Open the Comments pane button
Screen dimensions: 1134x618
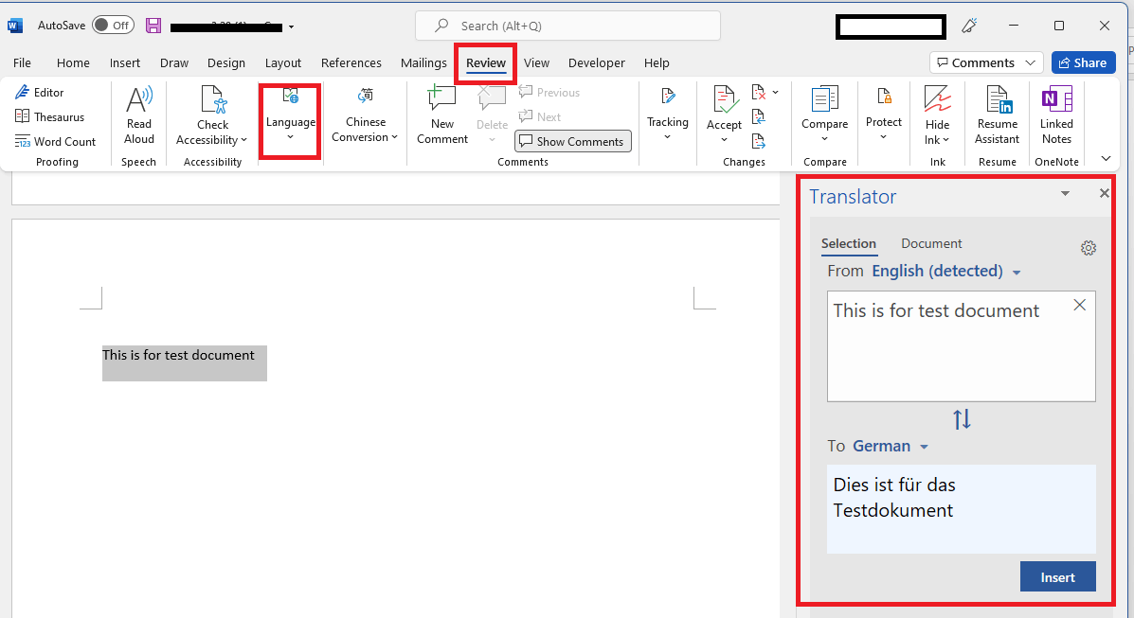pyautogui.click(x=986, y=62)
